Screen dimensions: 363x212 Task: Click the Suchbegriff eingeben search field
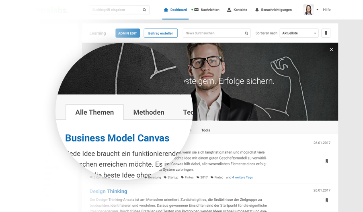coord(116,10)
